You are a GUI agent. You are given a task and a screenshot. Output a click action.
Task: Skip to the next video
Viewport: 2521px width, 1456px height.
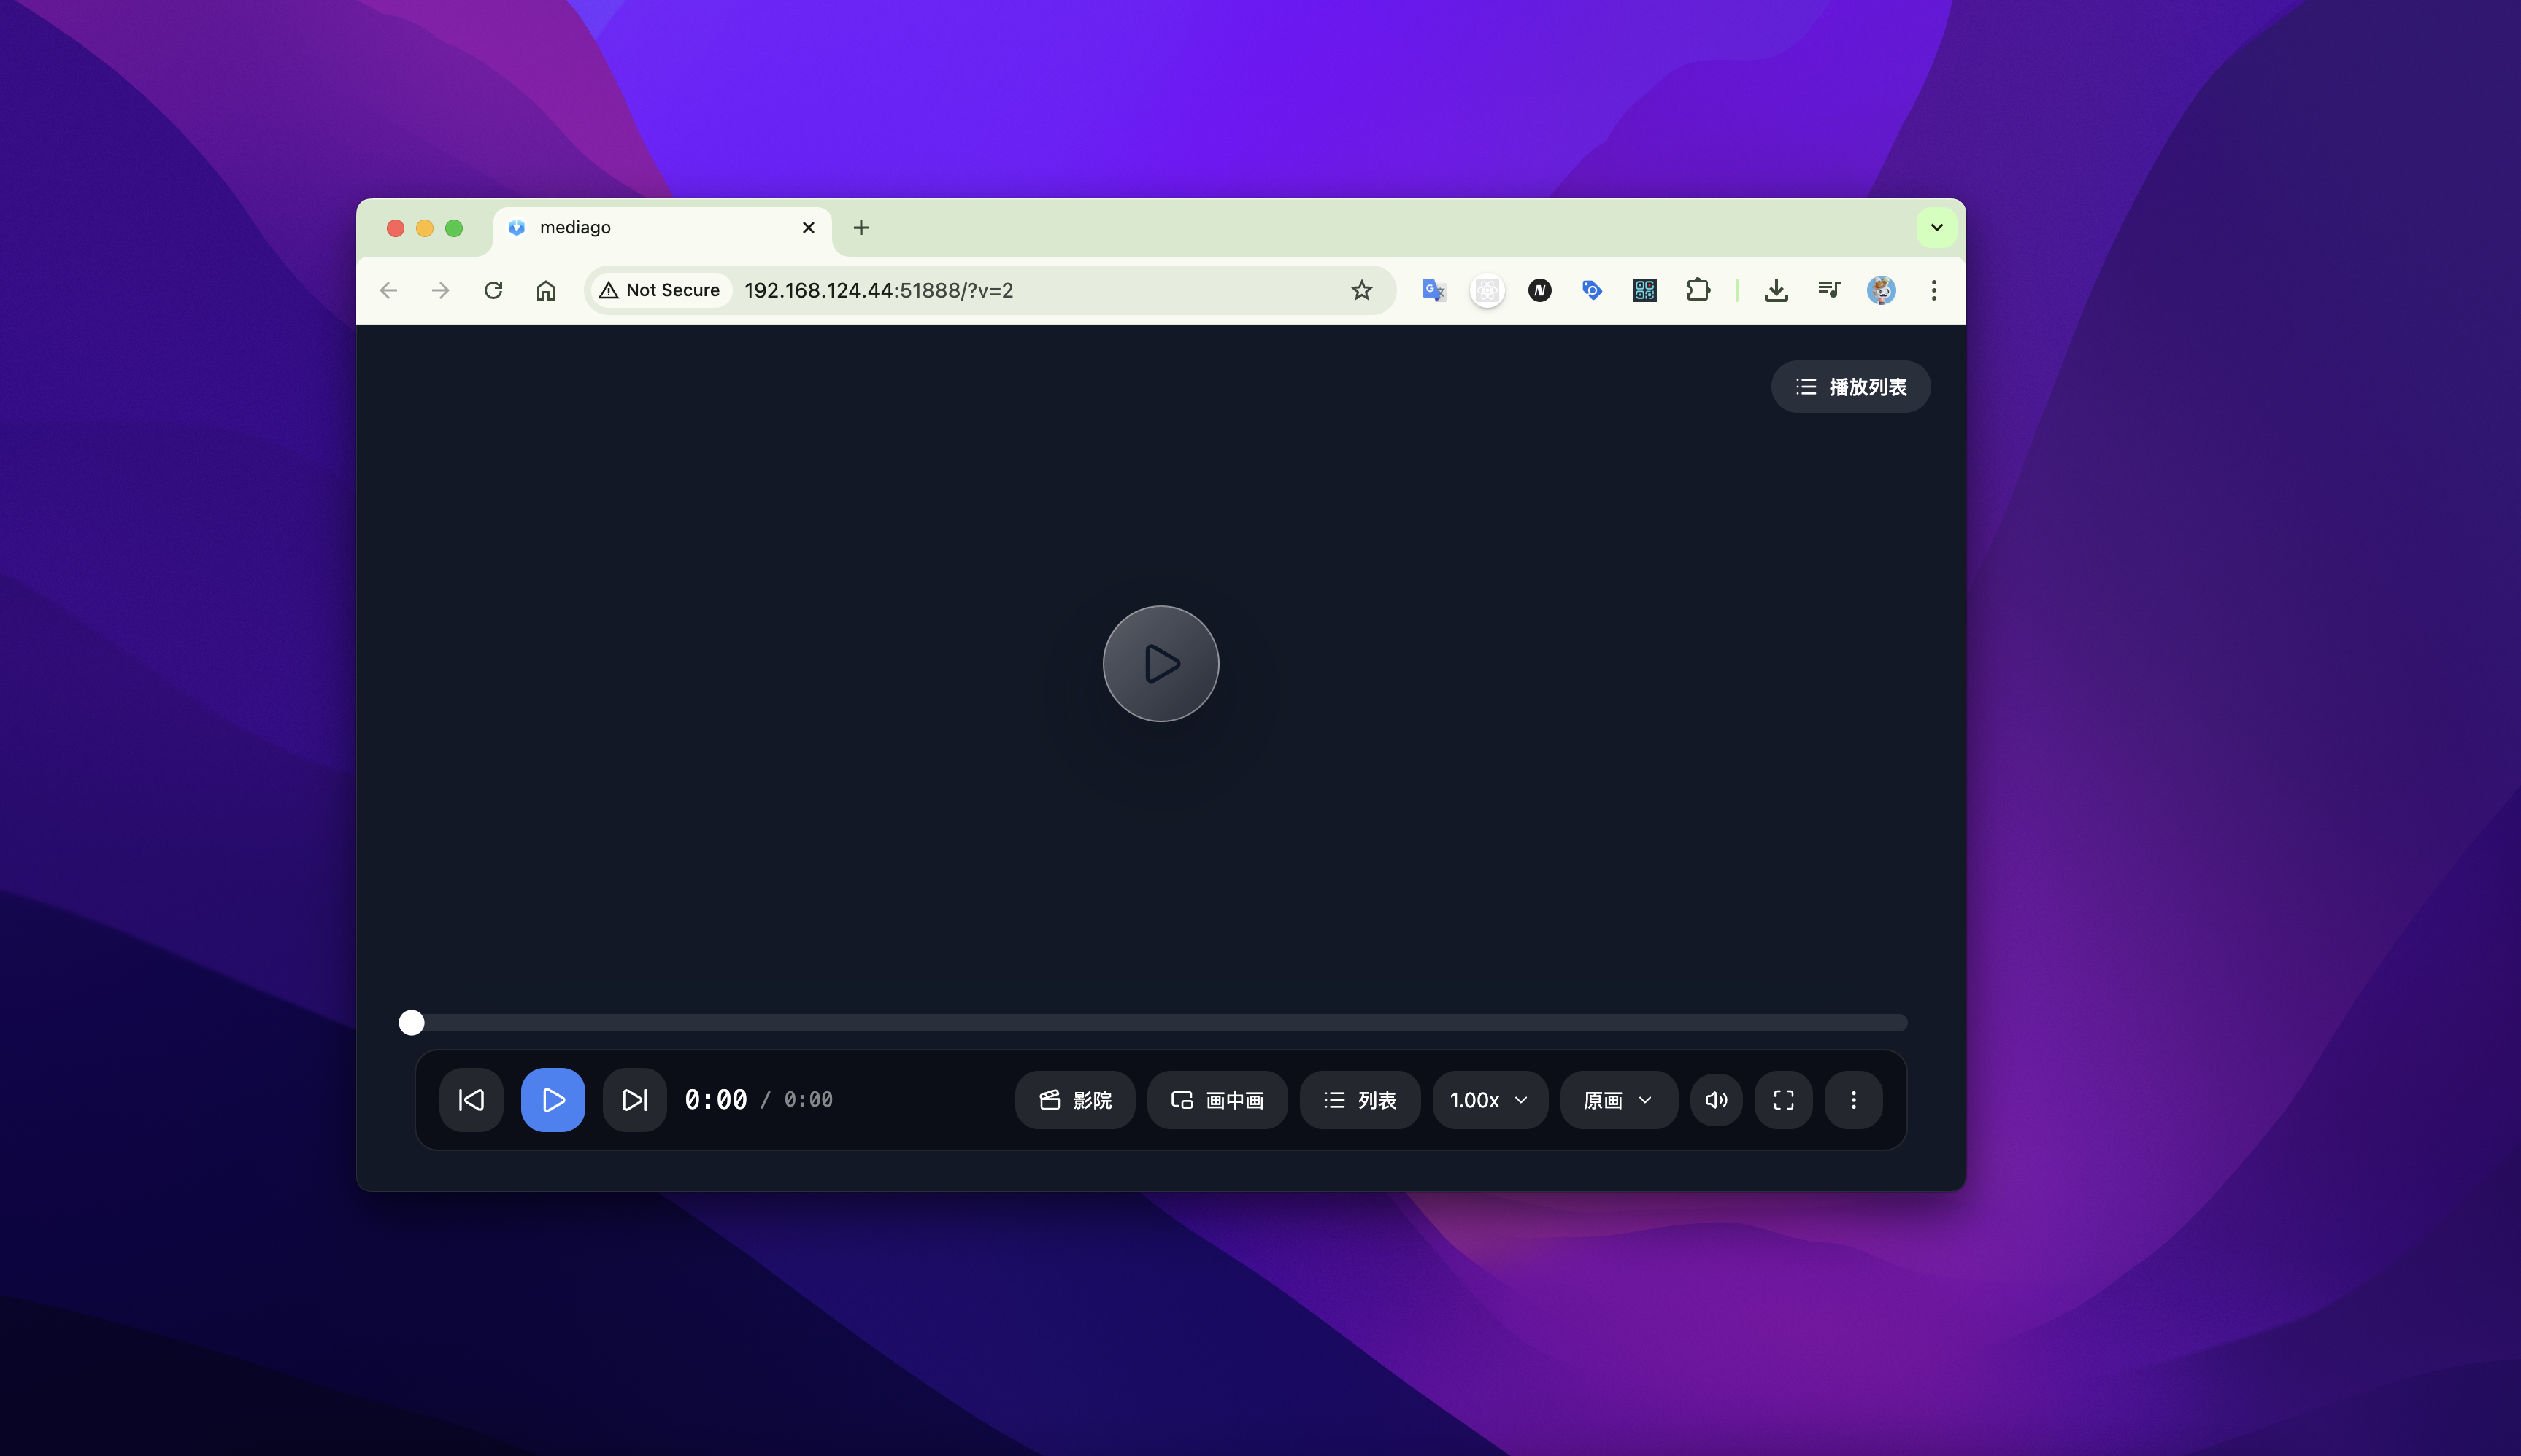click(x=634, y=1099)
